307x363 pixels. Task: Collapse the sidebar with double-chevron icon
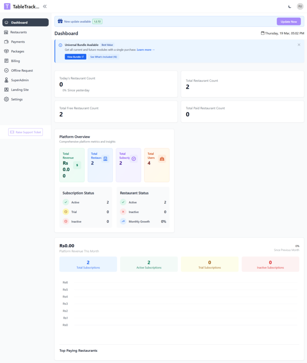click(45, 6)
